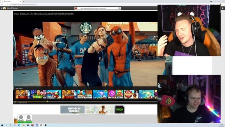Click the taskbar clock
This screenshot has width=225, height=127.
[x=222, y=125]
